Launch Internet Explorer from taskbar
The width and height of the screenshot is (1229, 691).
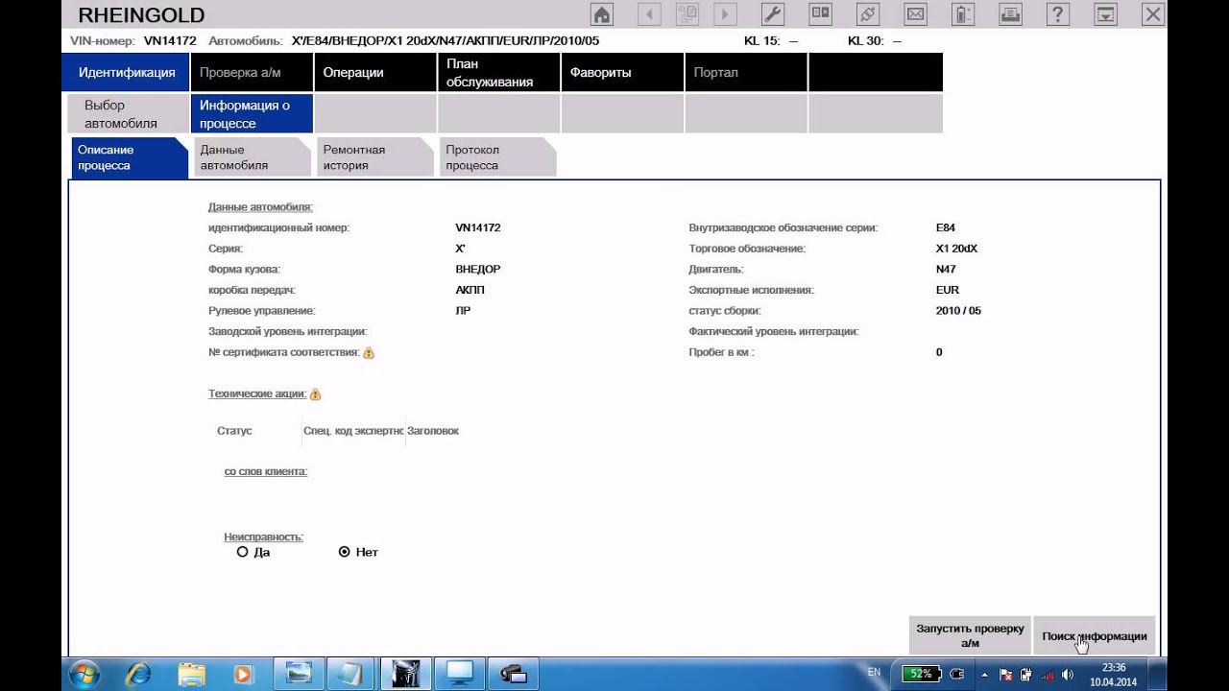[140, 674]
